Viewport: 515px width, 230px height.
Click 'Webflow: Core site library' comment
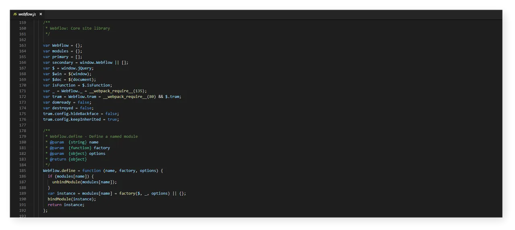[80, 28]
